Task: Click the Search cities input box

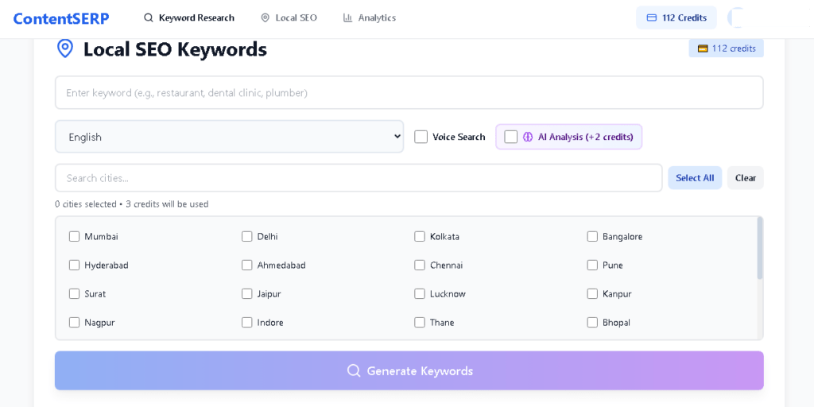Action: [x=358, y=178]
